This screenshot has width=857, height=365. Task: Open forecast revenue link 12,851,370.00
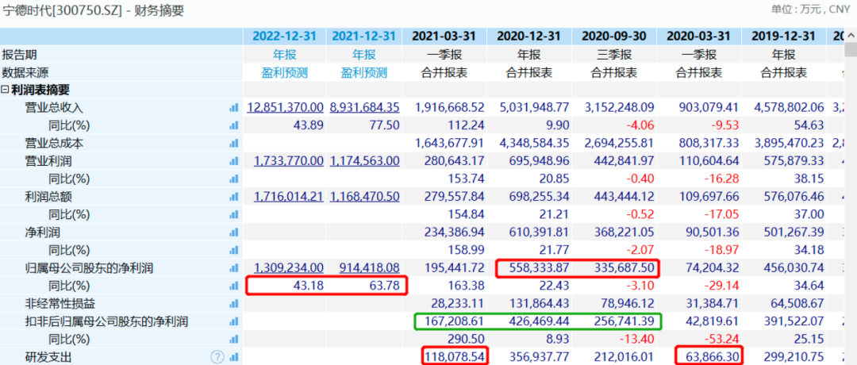[x=286, y=108]
